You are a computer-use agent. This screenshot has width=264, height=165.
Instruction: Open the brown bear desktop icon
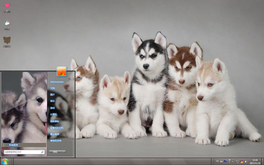pyautogui.click(x=7, y=42)
